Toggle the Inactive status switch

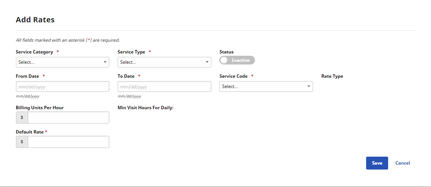pos(237,60)
